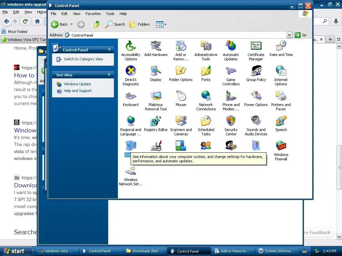
Task: Open Power Options
Action: pyautogui.click(x=256, y=99)
